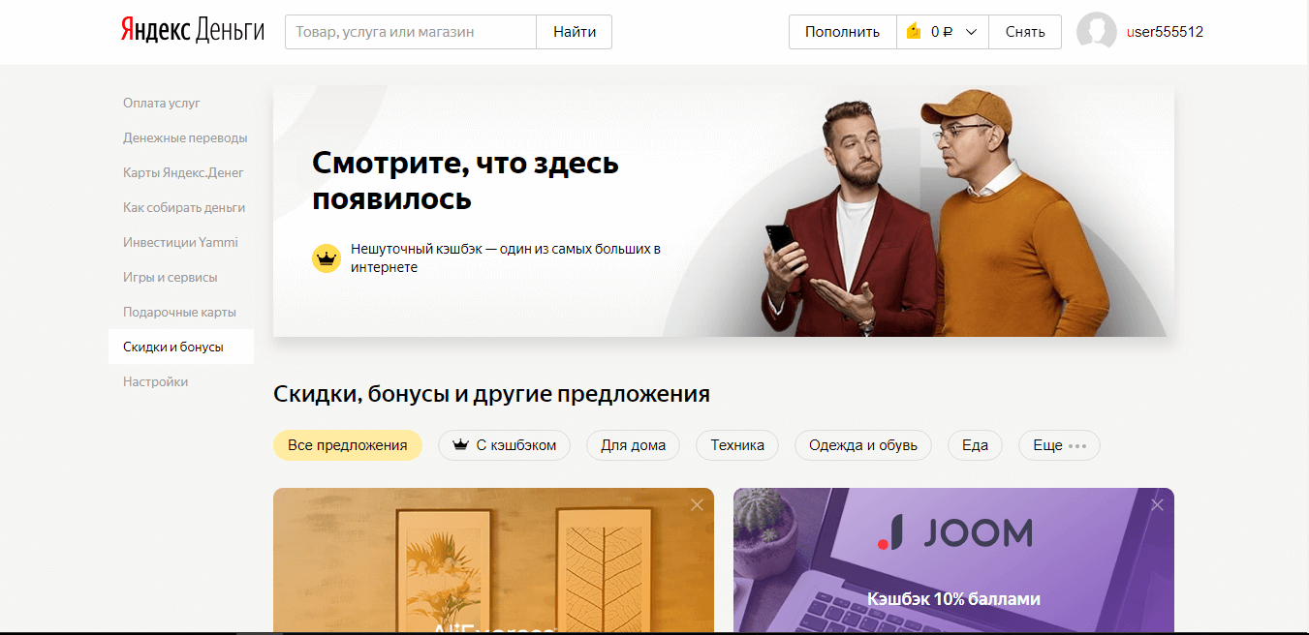The height and width of the screenshot is (635, 1309).
Task: Click the Яндекс Деньги logo
Action: click(193, 31)
